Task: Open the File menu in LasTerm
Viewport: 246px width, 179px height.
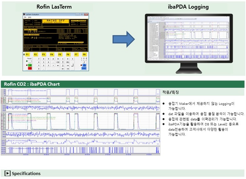Action: [25, 17]
